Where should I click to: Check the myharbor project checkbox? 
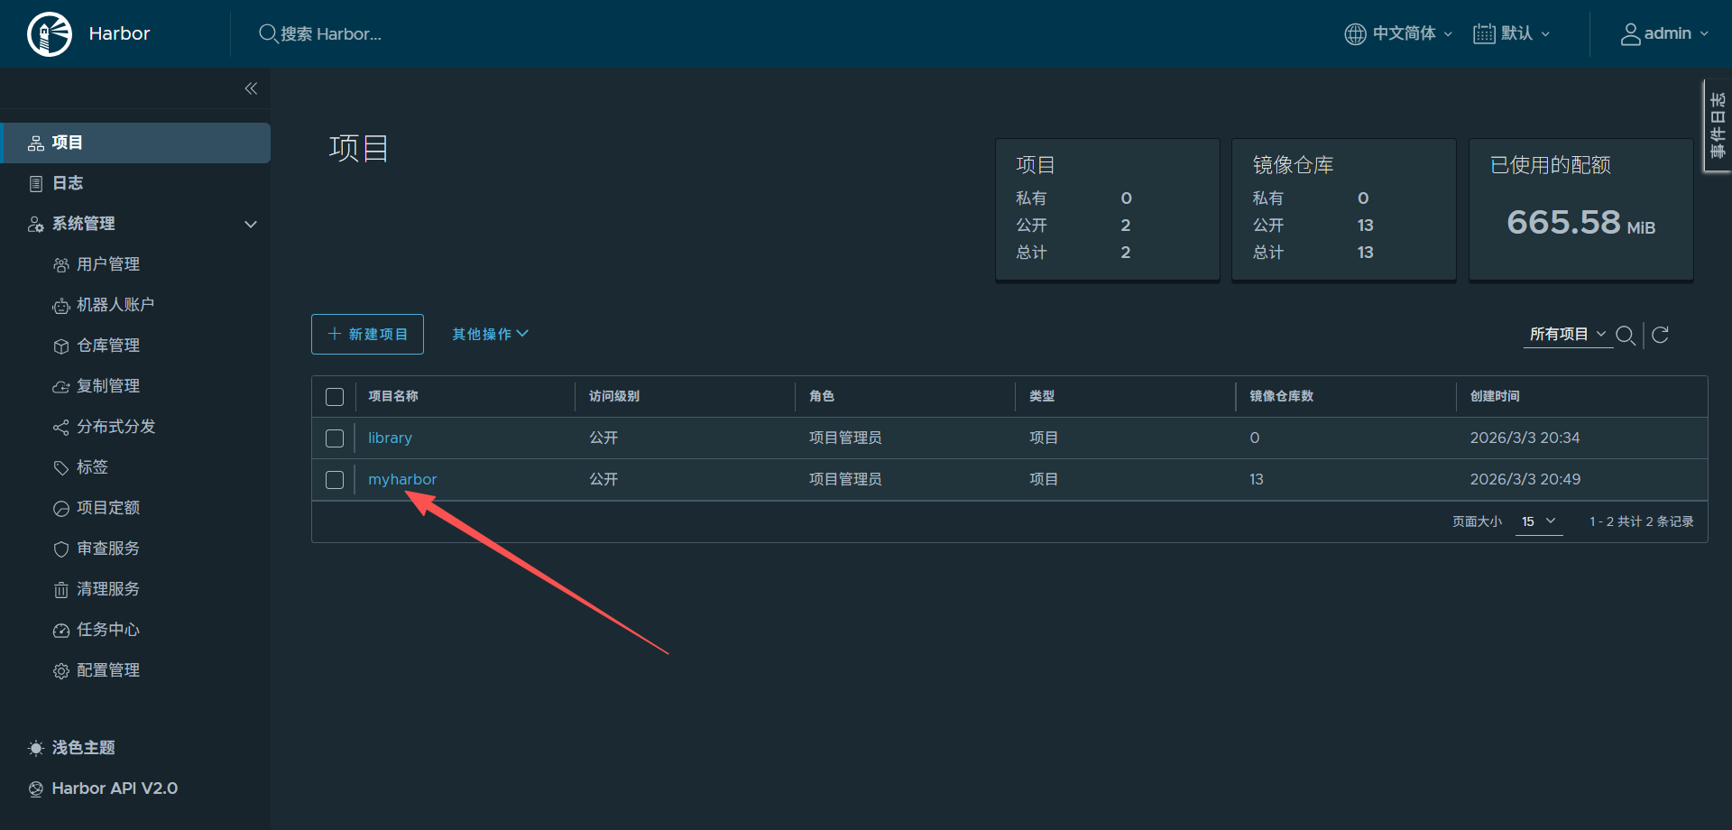coord(335,480)
